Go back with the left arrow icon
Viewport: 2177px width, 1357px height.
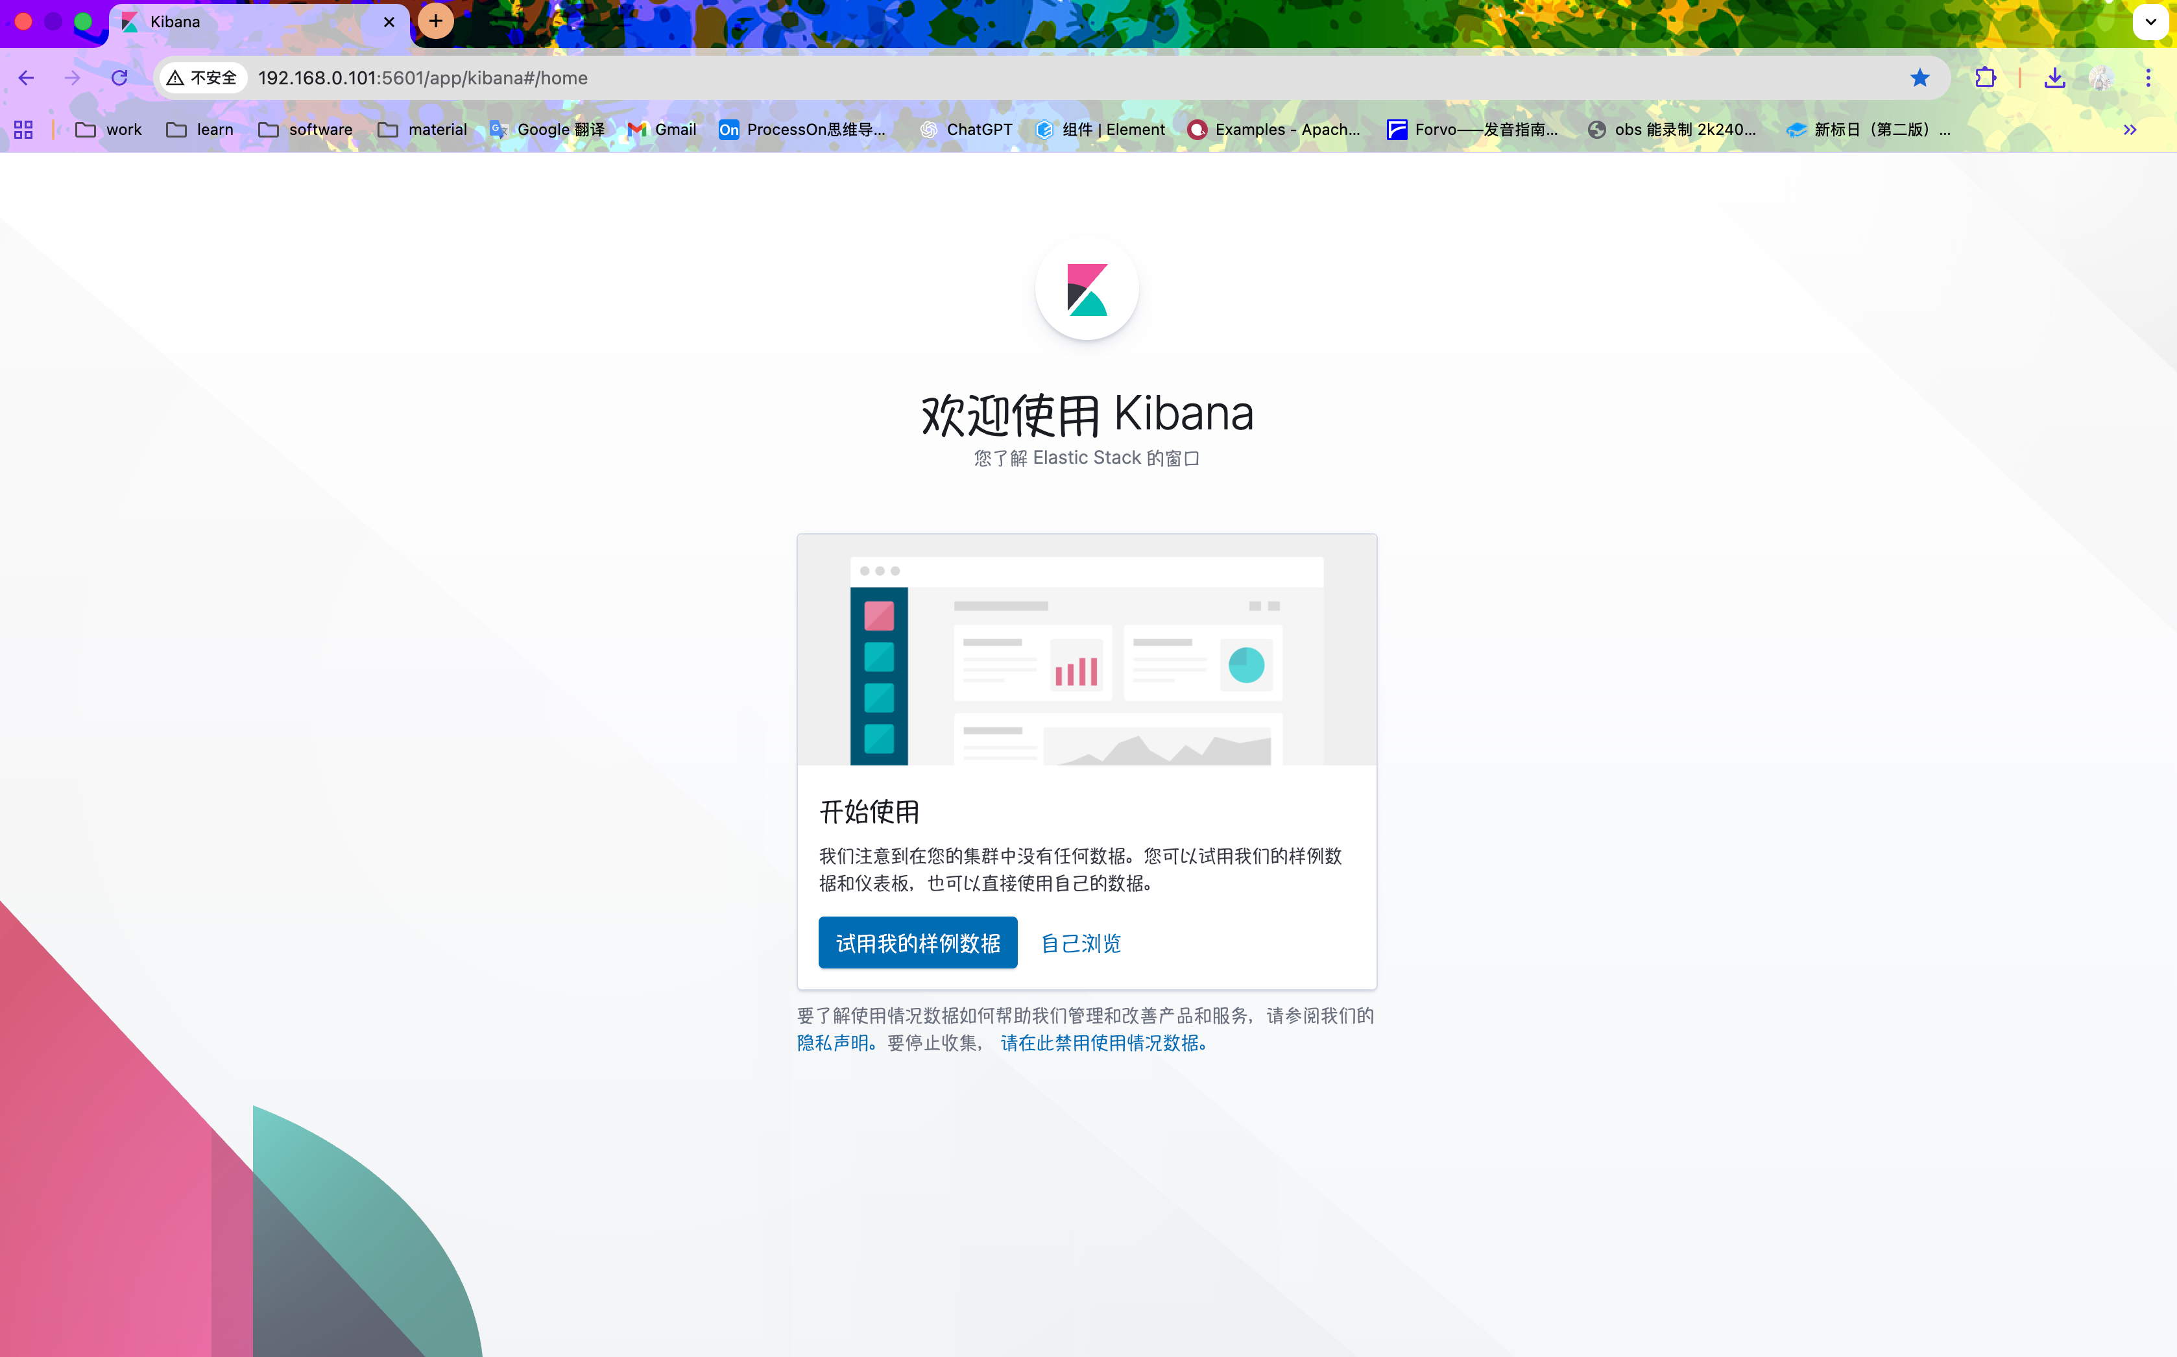click(26, 78)
